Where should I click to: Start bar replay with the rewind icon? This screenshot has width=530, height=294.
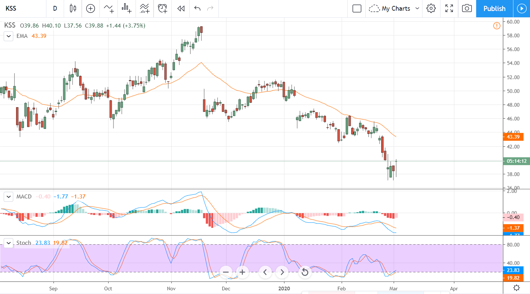click(180, 8)
